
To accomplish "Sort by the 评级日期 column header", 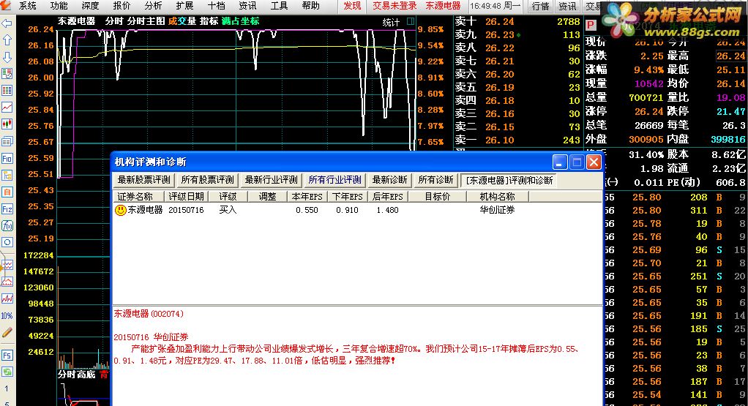I will pyautogui.click(x=186, y=196).
